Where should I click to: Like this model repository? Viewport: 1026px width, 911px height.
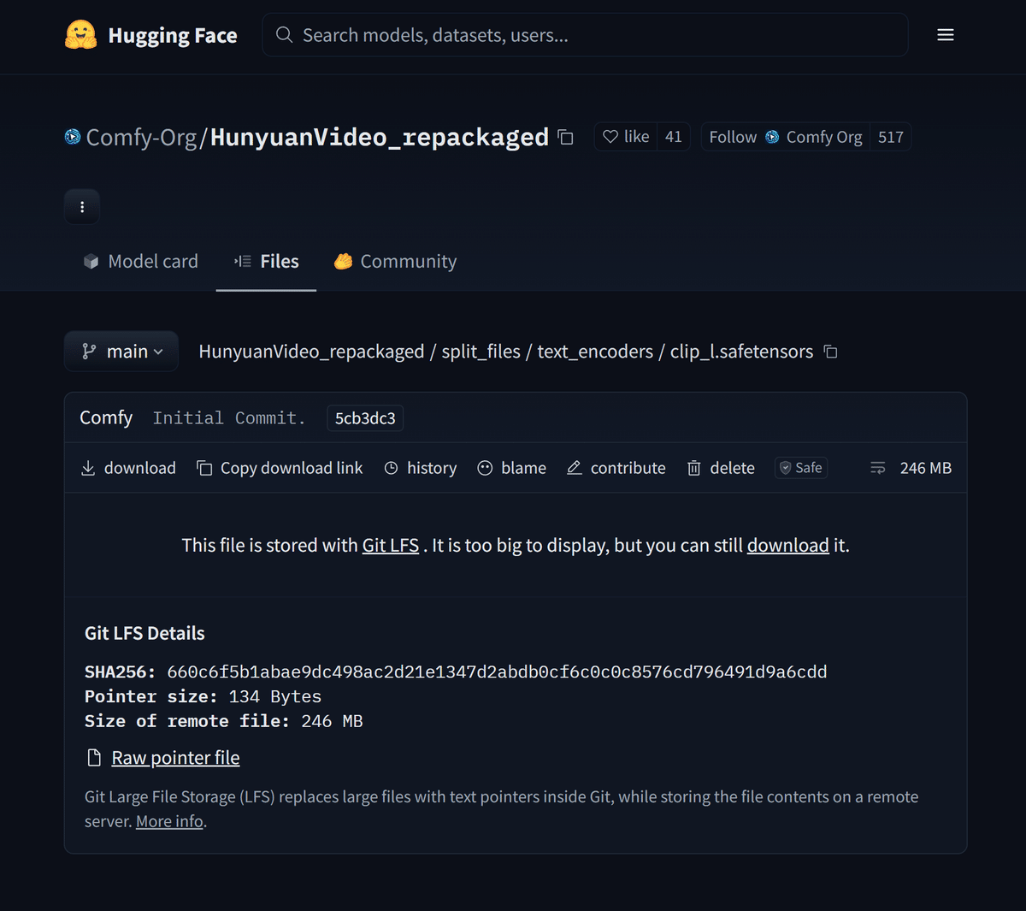(x=626, y=137)
